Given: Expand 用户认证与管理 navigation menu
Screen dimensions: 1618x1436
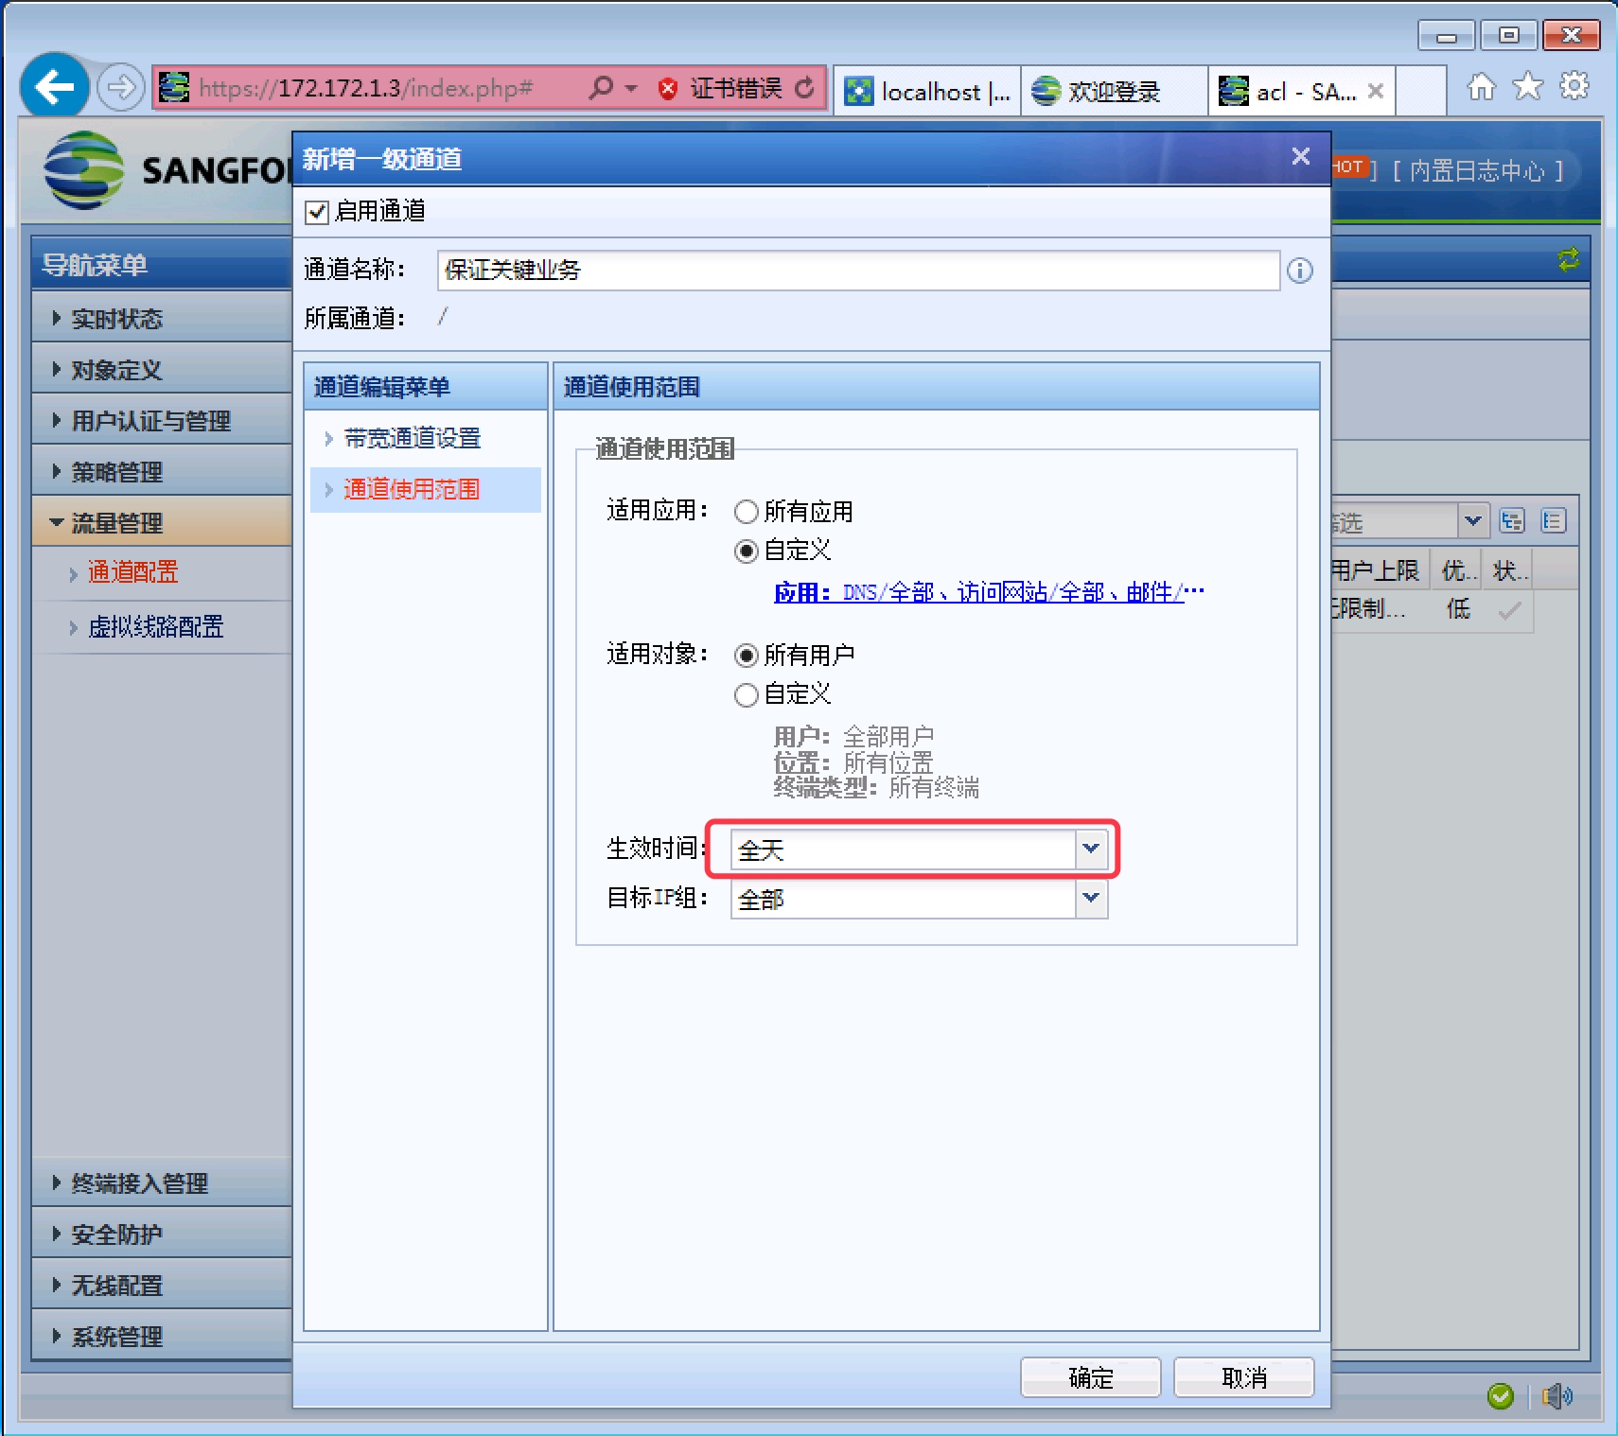Looking at the screenshot, I should point(161,420).
